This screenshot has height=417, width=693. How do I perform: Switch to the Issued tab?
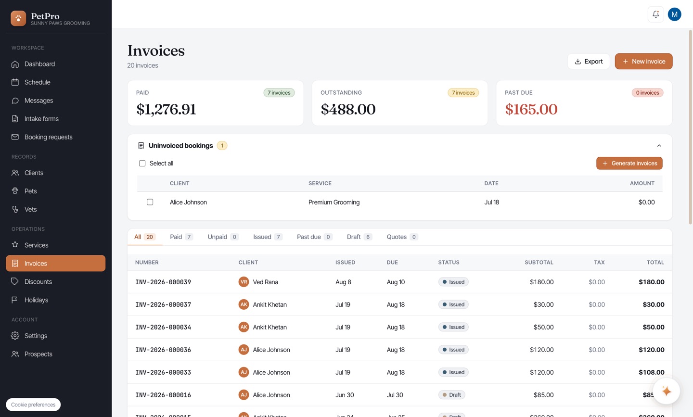pyautogui.click(x=268, y=237)
